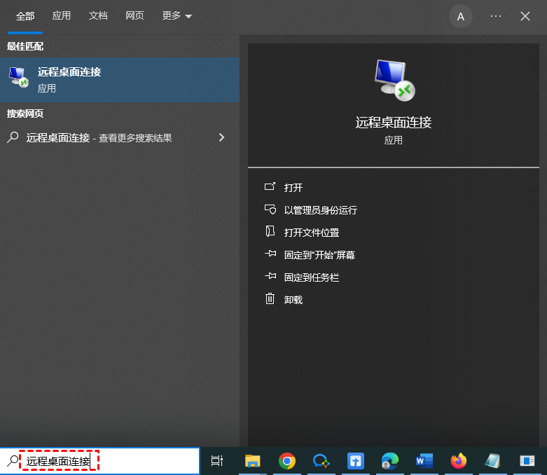Switch to the 应用 tab
Screen dimensions: 547x475
(62, 16)
